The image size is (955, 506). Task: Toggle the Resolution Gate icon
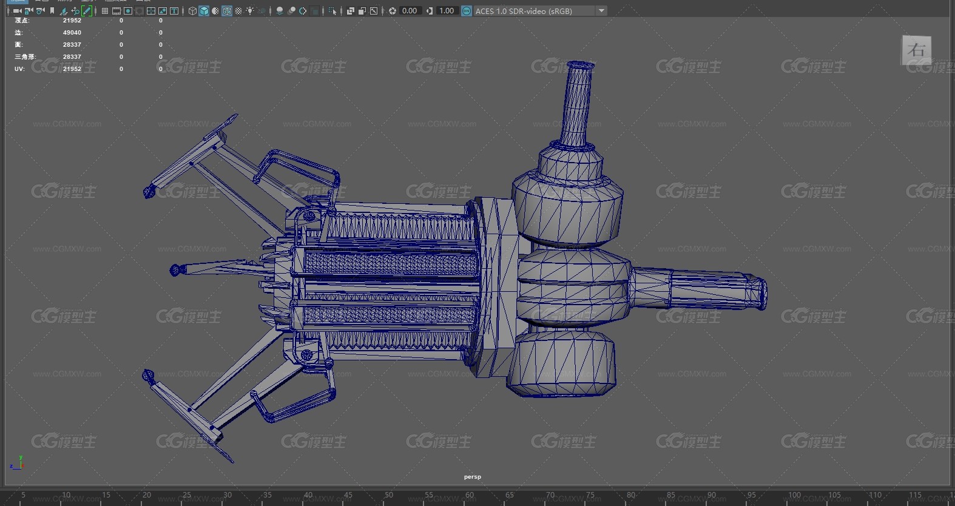pyautogui.click(x=128, y=11)
